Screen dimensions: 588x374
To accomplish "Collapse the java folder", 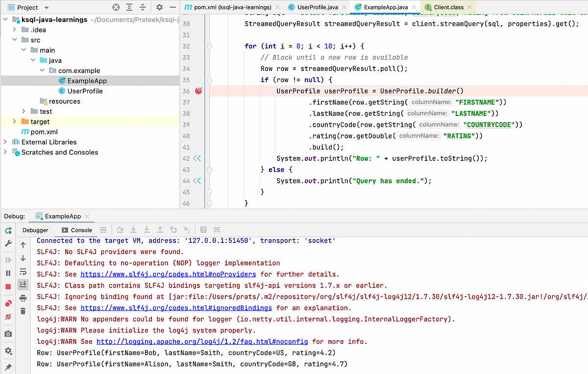I will [33, 61].
